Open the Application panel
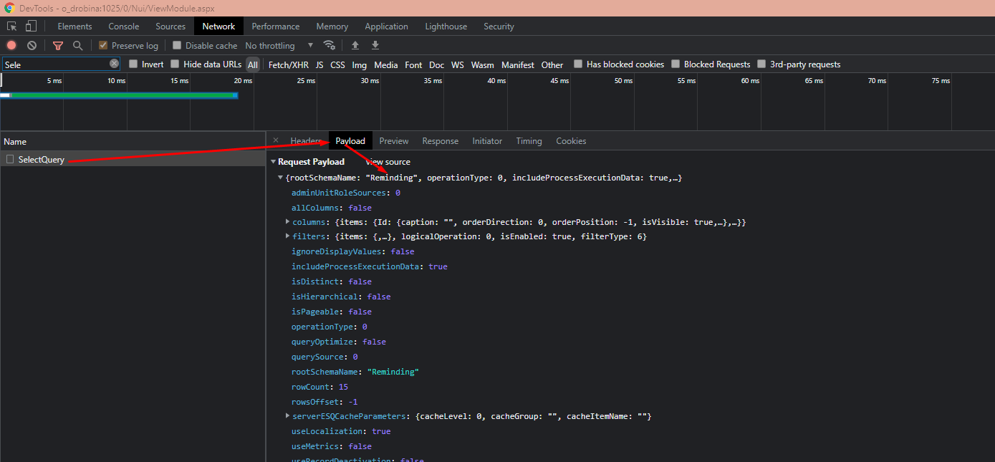This screenshot has height=462, width=995. tap(386, 27)
